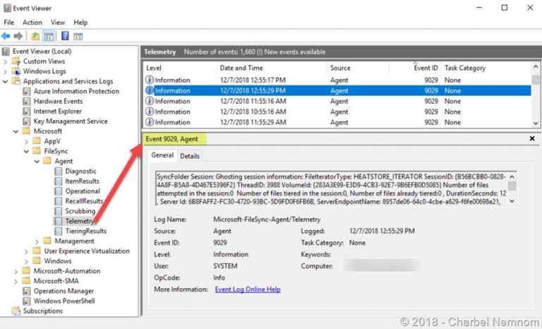Open the Event Log Online Help link
This screenshot has width=542, height=329.
248,289
